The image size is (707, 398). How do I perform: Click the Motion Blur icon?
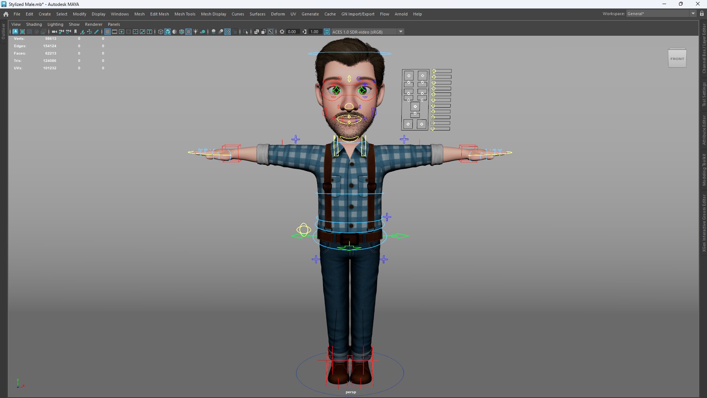(221, 32)
